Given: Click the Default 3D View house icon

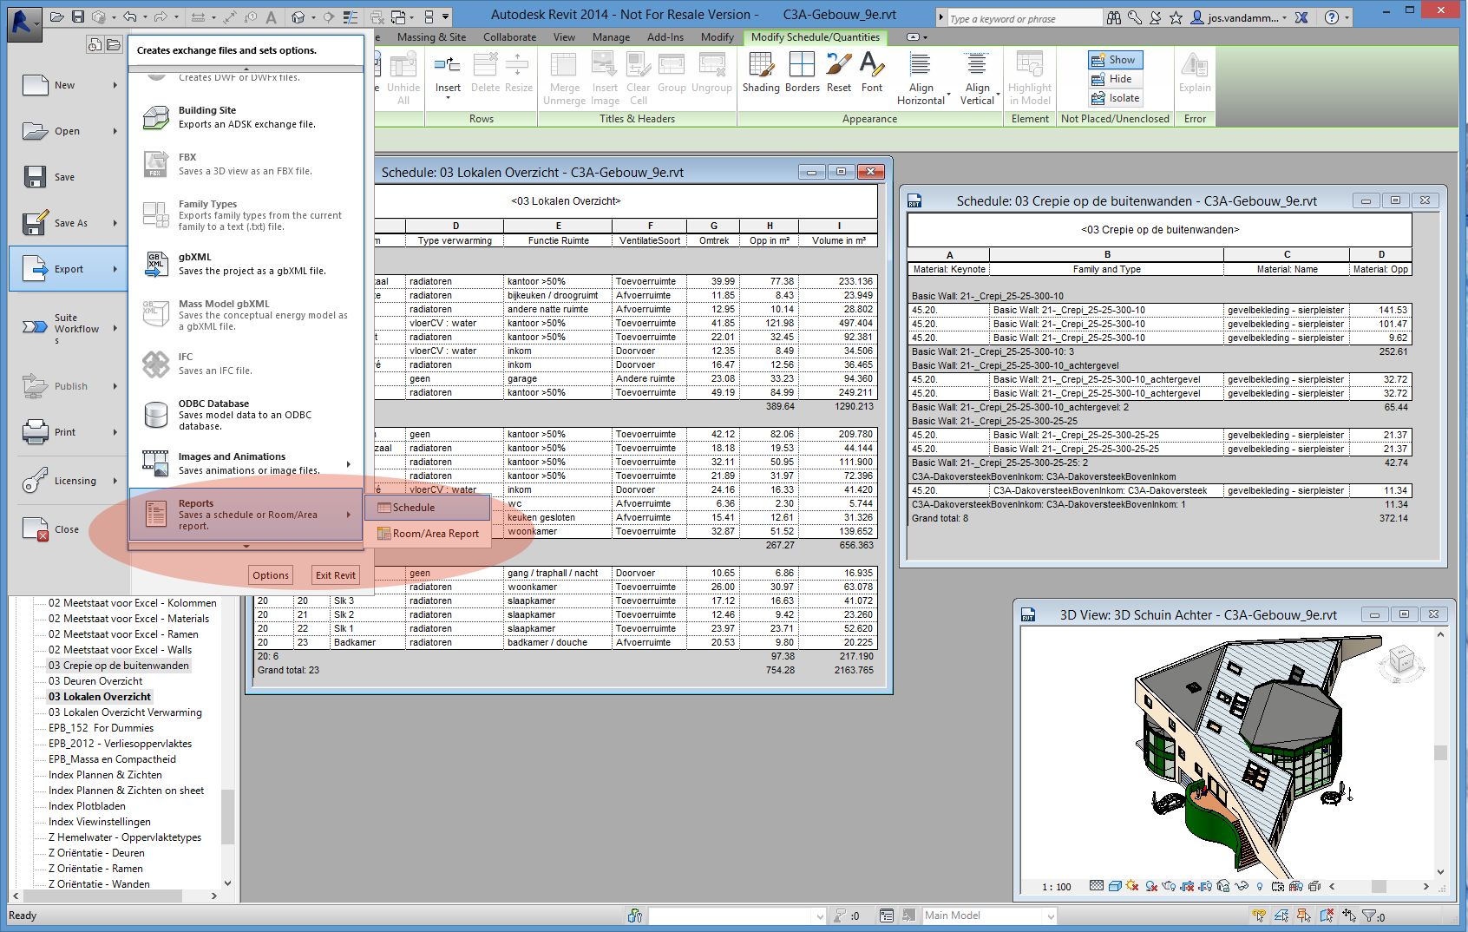Looking at the screenshot, I should 298,16.
